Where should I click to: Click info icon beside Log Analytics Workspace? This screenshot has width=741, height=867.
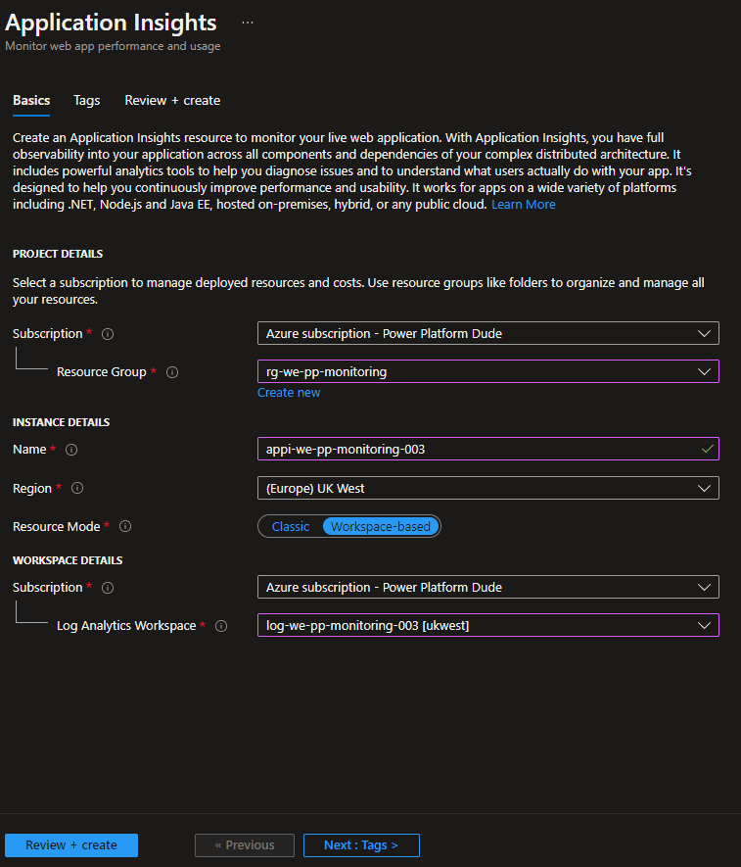[221, 626]
